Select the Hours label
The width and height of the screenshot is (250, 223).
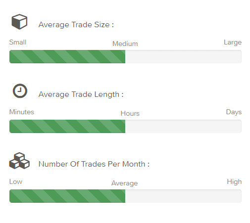coord(130,113)
